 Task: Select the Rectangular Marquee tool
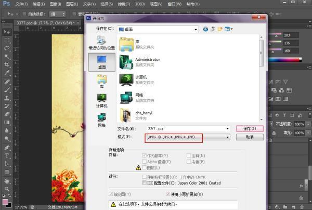tap(7, 40)
